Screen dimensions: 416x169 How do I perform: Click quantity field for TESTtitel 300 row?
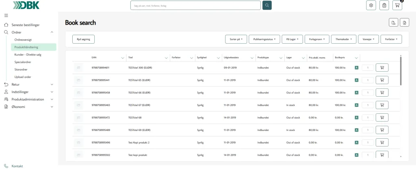[368, 68]
